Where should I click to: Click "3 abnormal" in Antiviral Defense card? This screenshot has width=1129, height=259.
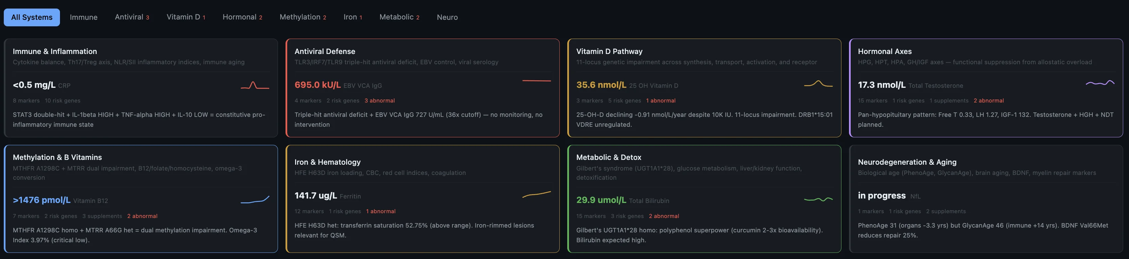379,101
